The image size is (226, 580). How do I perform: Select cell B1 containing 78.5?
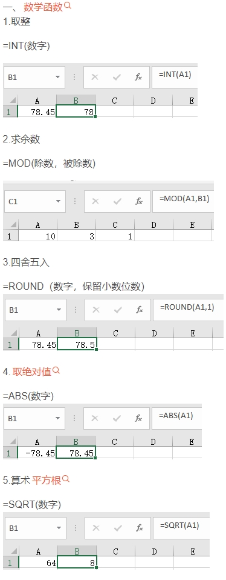[x=77, y=345]
